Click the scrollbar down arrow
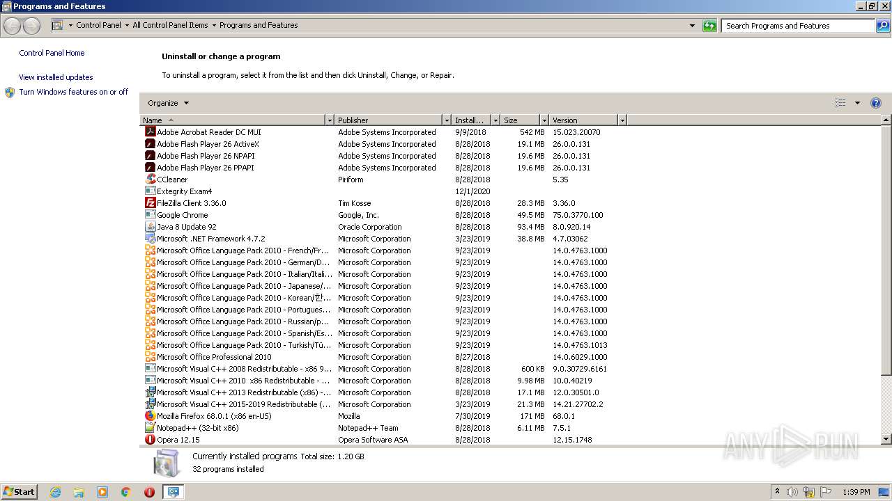The width and height of the screenshot is (892, 501). pos(886,439)
